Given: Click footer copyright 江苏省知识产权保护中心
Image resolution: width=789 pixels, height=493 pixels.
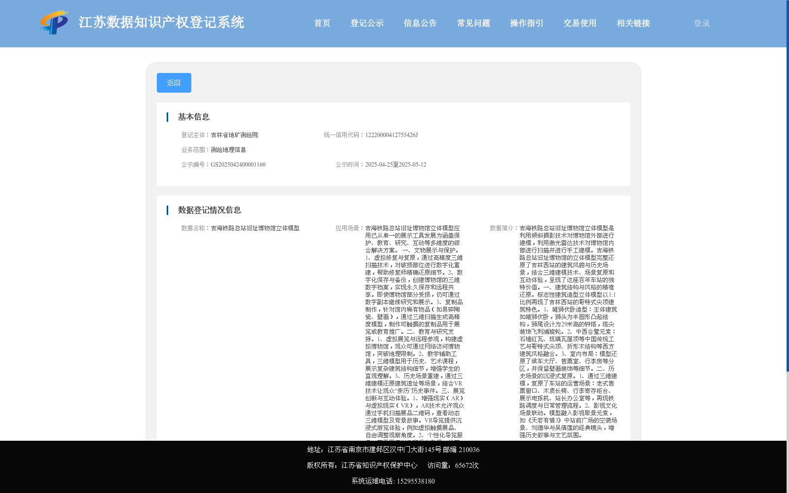Looking at the screenshot, I should [x=362, y=465].
